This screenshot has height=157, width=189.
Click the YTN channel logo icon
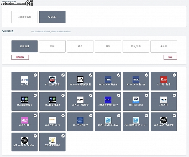point(164,100)
